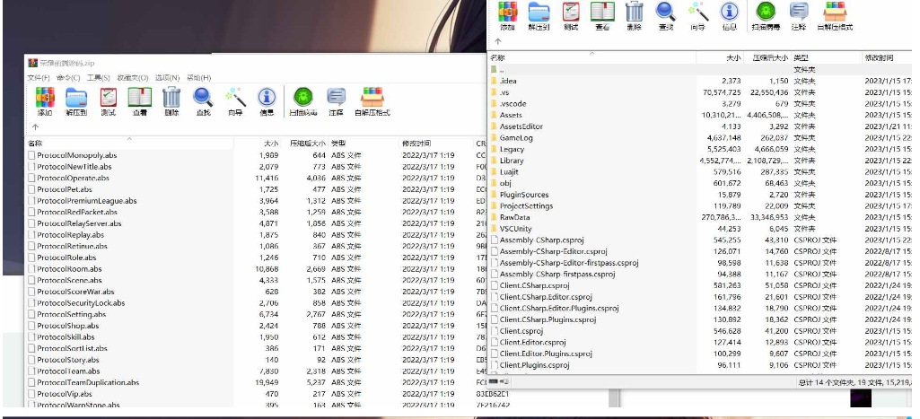Click 注释 (Comment) icon in right window toolbar

pyautogui.click(x=798, y=14)
